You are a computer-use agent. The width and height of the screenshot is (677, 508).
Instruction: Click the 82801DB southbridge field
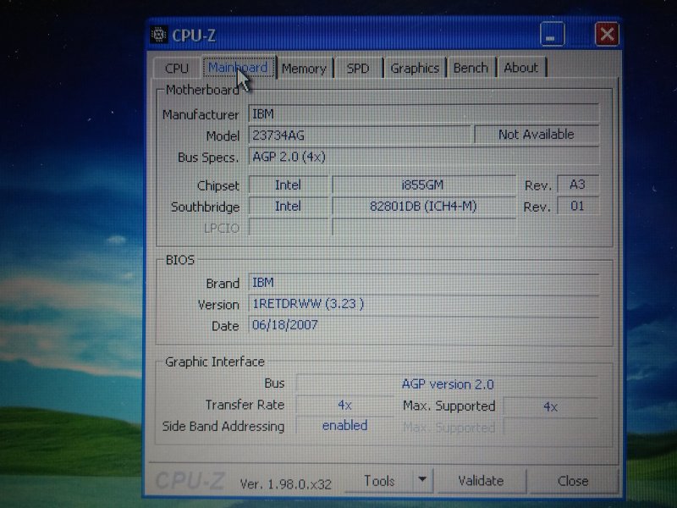coord(423,207)
